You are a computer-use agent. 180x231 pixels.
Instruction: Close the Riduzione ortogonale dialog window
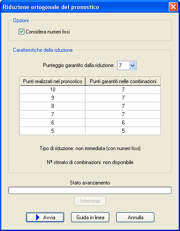click(173, 7)
